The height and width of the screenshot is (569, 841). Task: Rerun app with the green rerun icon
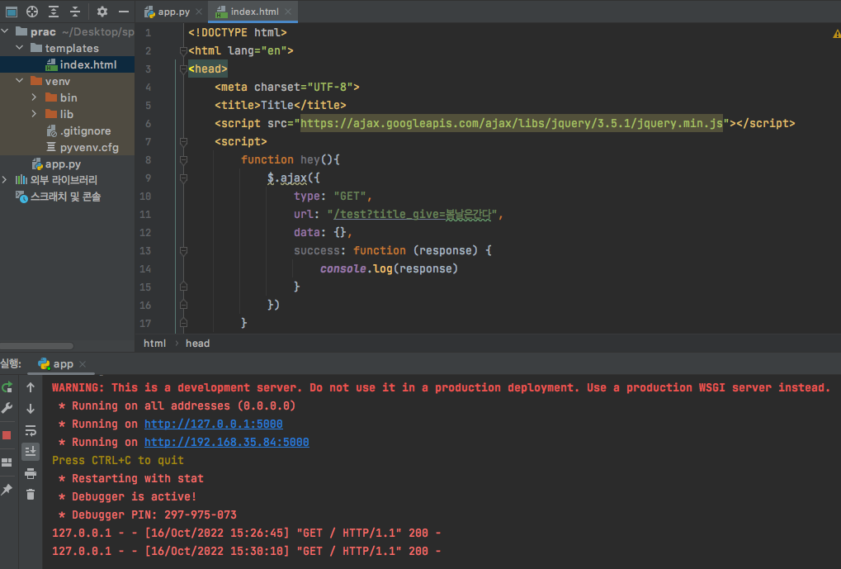(7, 387)
